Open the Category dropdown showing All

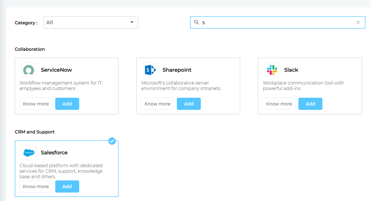(90, 22)
